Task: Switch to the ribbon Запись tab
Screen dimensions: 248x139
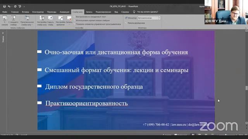Action: coord(89,12)
